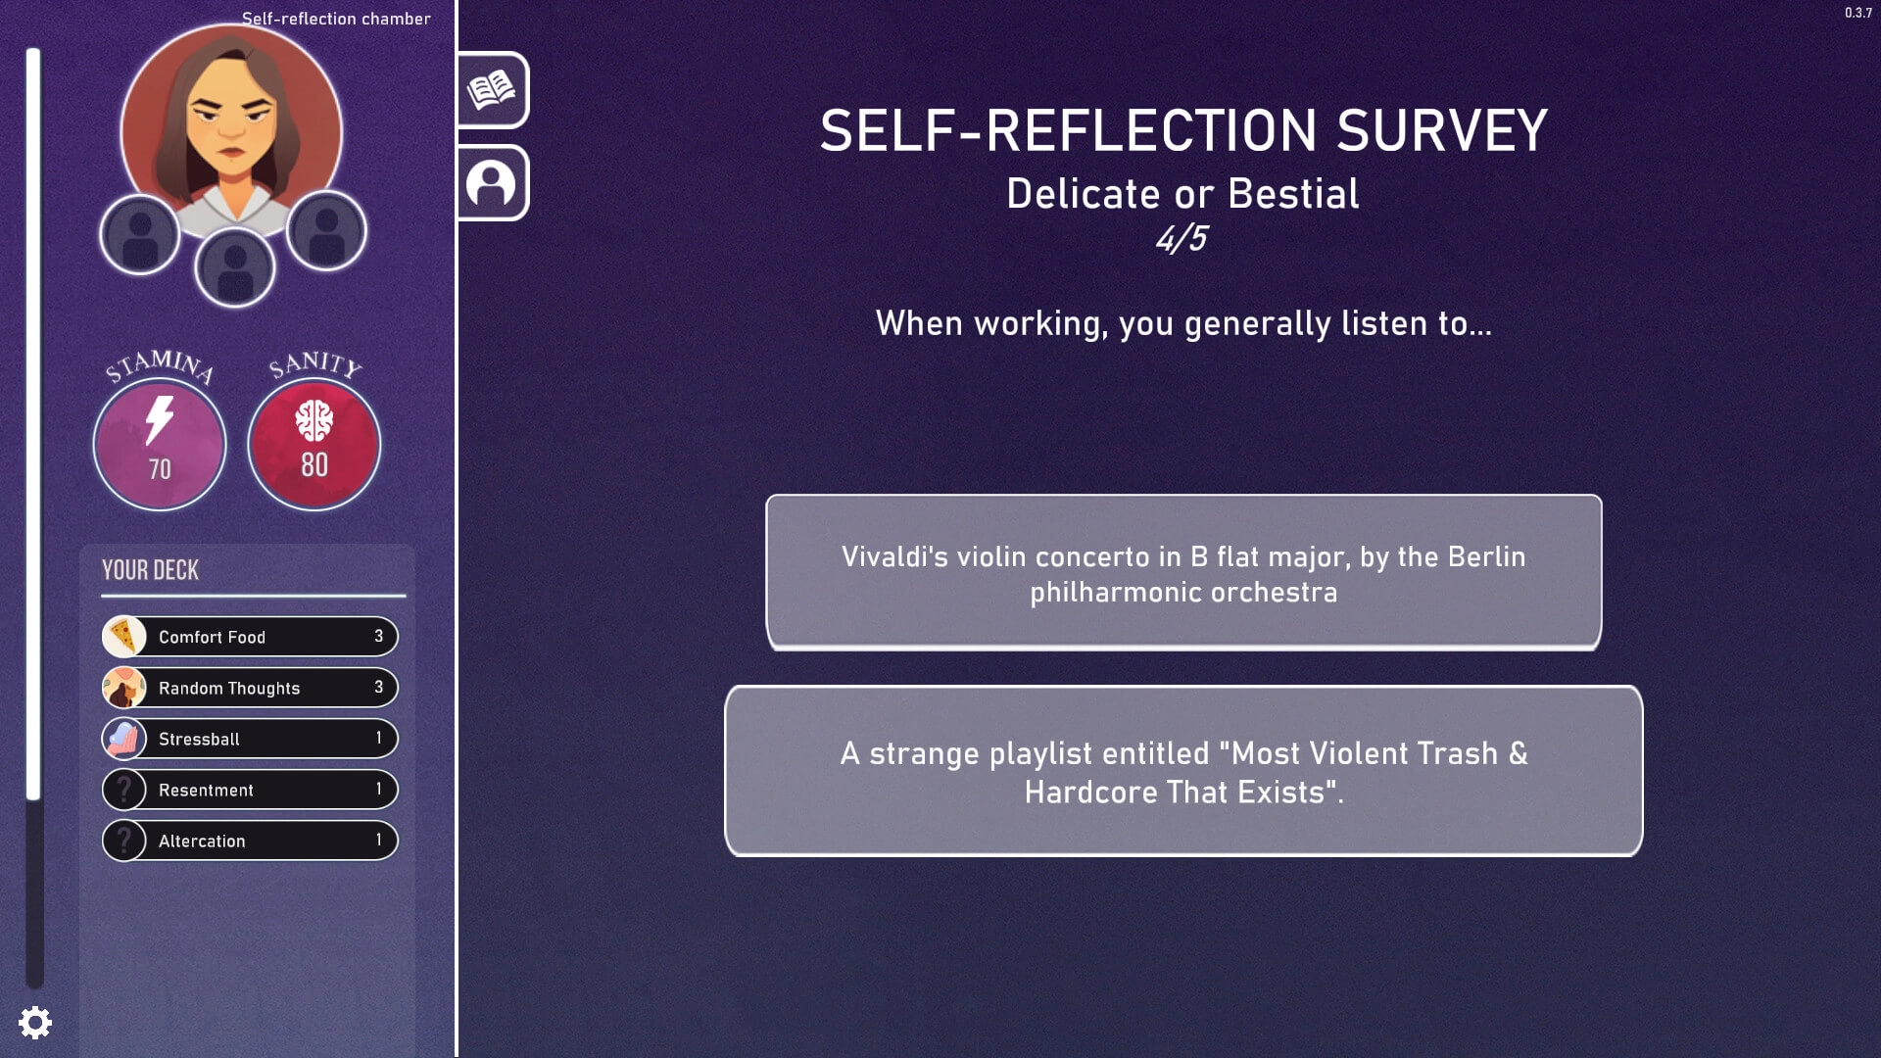Open the settings gear icon
1881x1058 pixels.
35,1023
